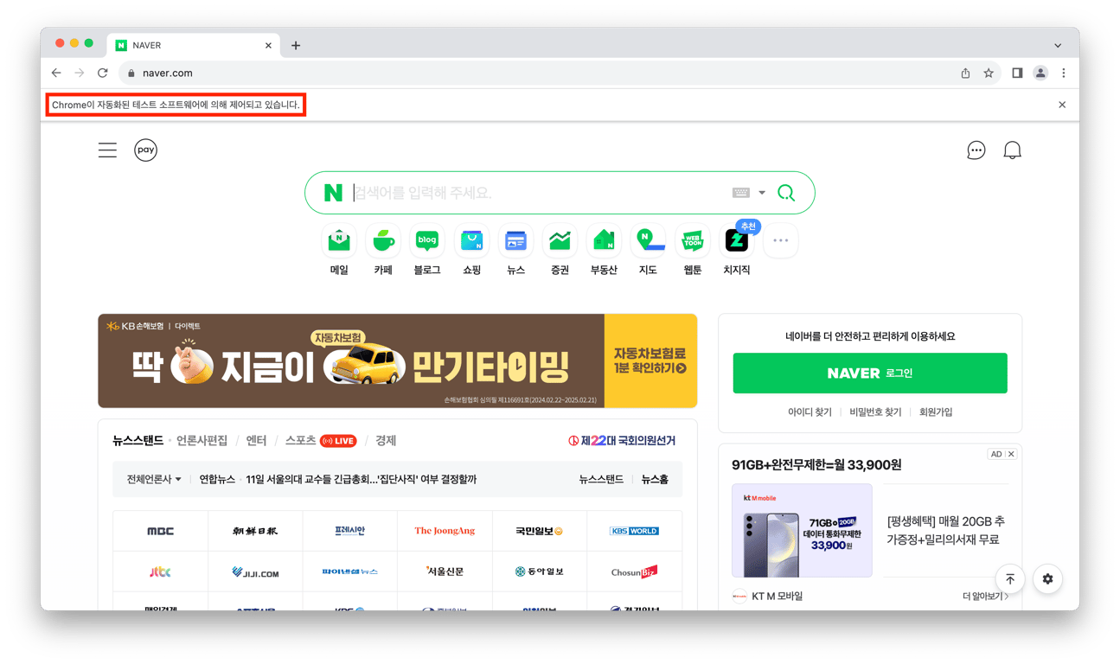
Task: Switch to the 엔터 tab
Action: [256, 441]
